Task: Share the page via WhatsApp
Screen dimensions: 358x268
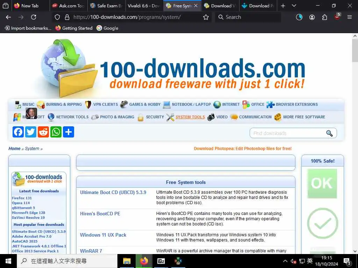Action: (x=56, y=132)
